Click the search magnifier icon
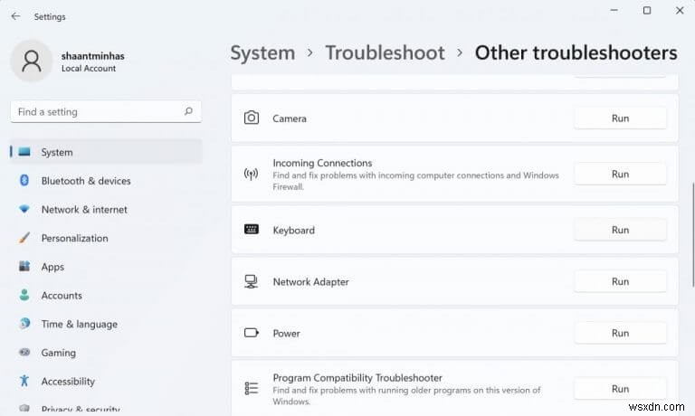 click(x=188, y=112)
